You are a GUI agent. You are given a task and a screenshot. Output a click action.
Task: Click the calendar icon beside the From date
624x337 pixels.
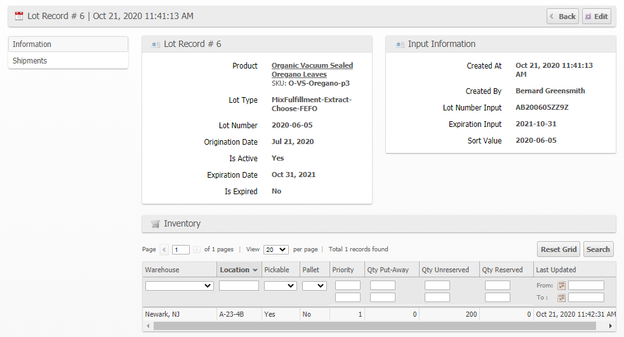tap(561, 286)
